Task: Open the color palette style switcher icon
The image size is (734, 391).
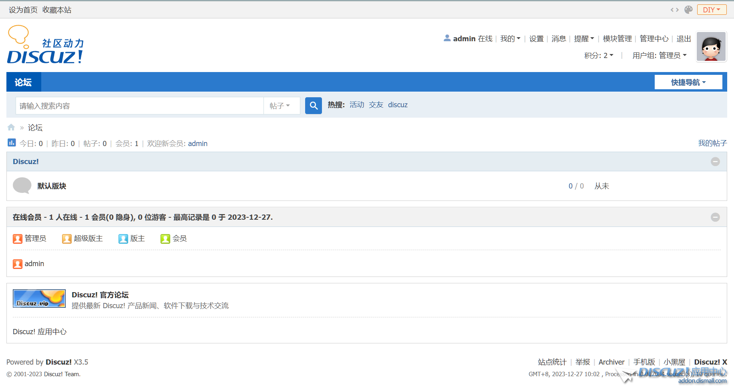Action: point(688,10)
